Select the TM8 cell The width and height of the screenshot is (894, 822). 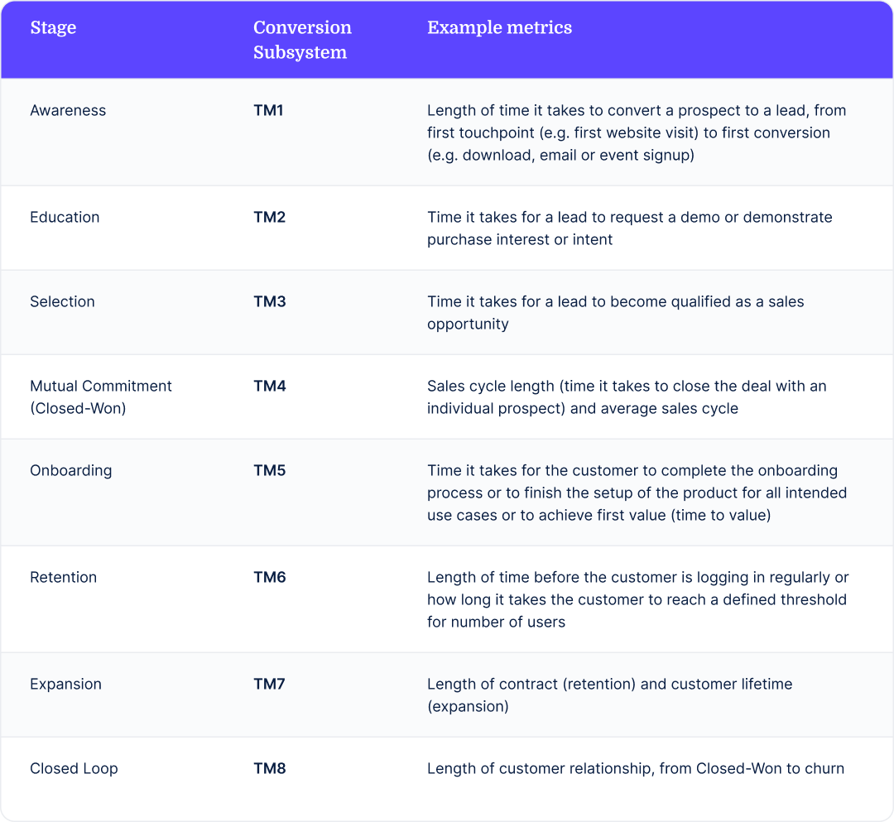tap(270, 768)
